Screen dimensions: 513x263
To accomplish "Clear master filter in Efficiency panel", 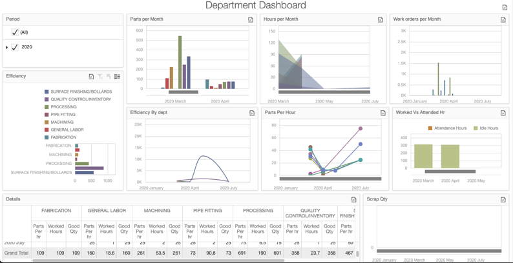I will tap(100, 76).
